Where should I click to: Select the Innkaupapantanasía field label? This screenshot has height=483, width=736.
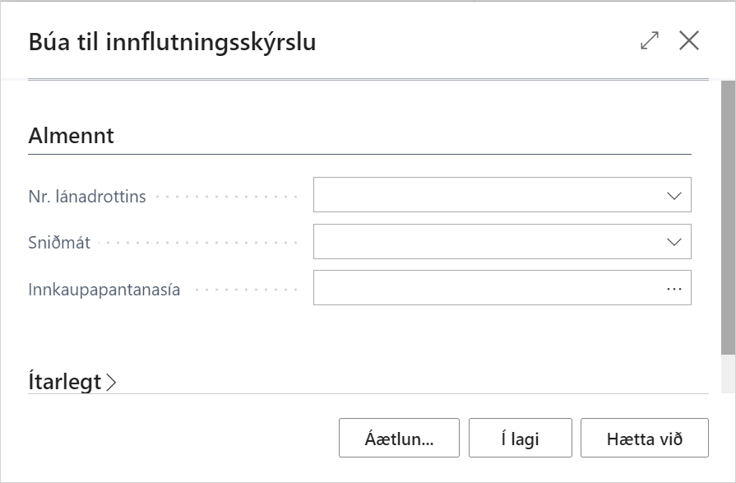point(104,290)
